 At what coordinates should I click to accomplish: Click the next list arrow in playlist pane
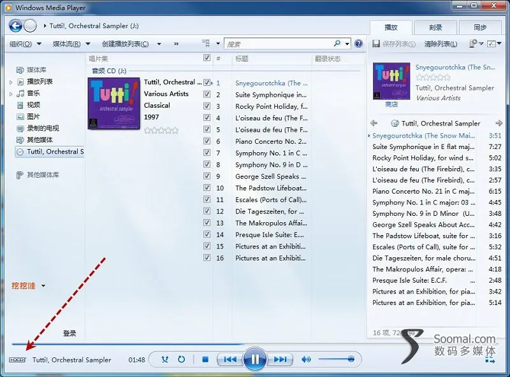499,123
